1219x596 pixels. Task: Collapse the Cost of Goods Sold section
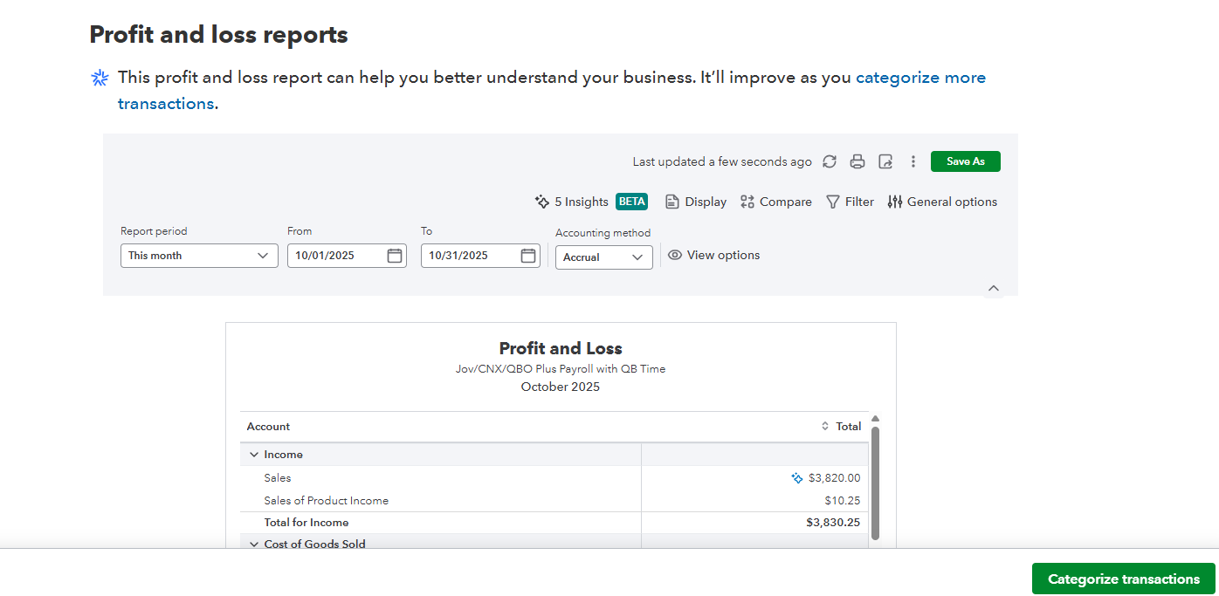(254, 545)
